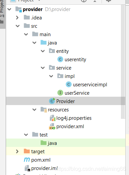Select the main folder label
The width and height of the screenshot is (129, 175).
45,34
